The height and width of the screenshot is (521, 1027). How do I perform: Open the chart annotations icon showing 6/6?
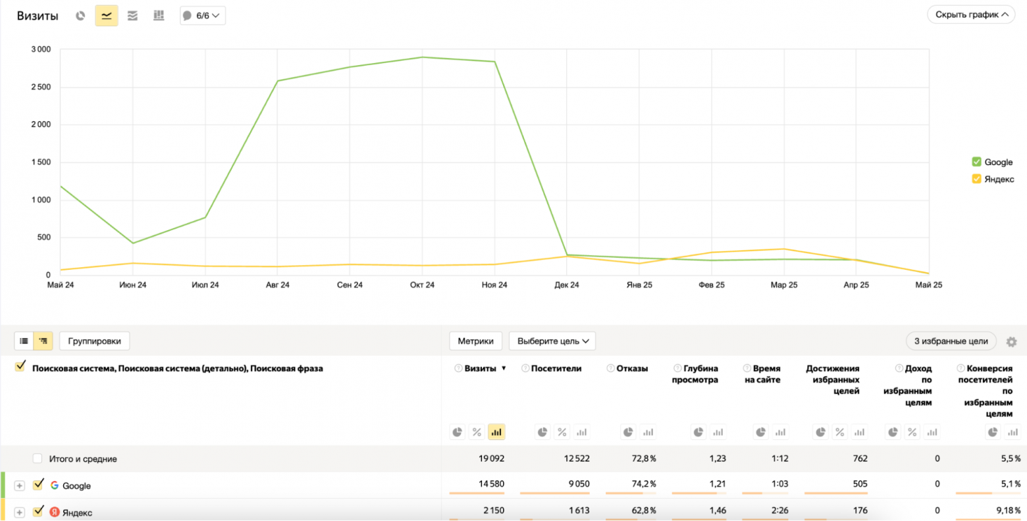click(202, 15)
